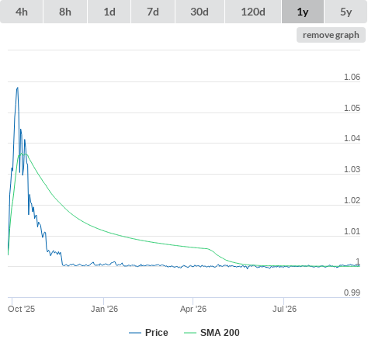Select the 4h time range tab

pos(21,12)
